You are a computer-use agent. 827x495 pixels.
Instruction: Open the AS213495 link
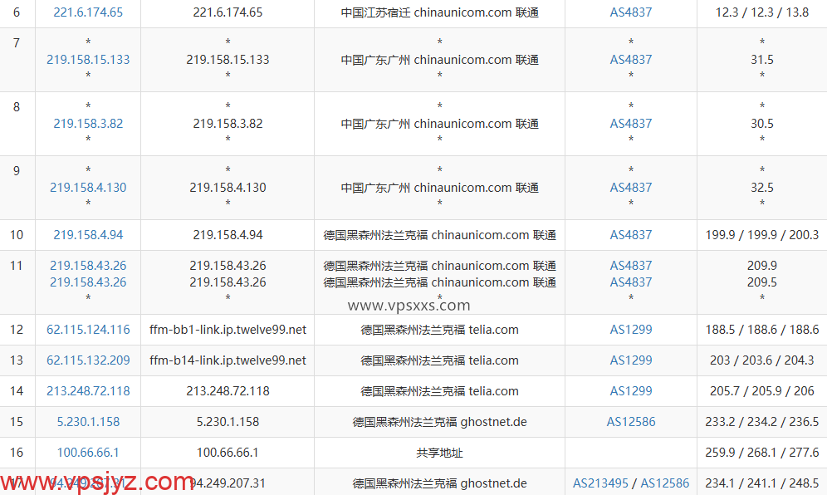click(600, 483)
